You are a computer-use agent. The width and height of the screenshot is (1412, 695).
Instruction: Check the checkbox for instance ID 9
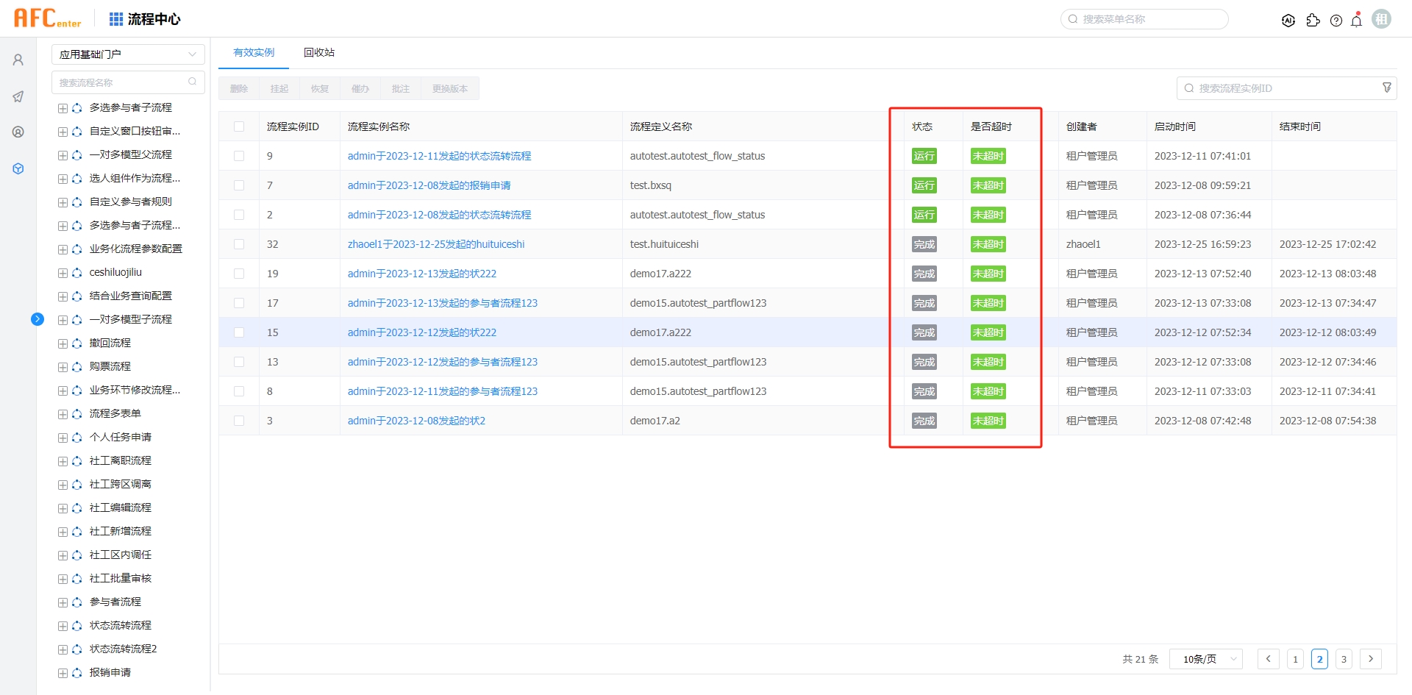[239, 155]
